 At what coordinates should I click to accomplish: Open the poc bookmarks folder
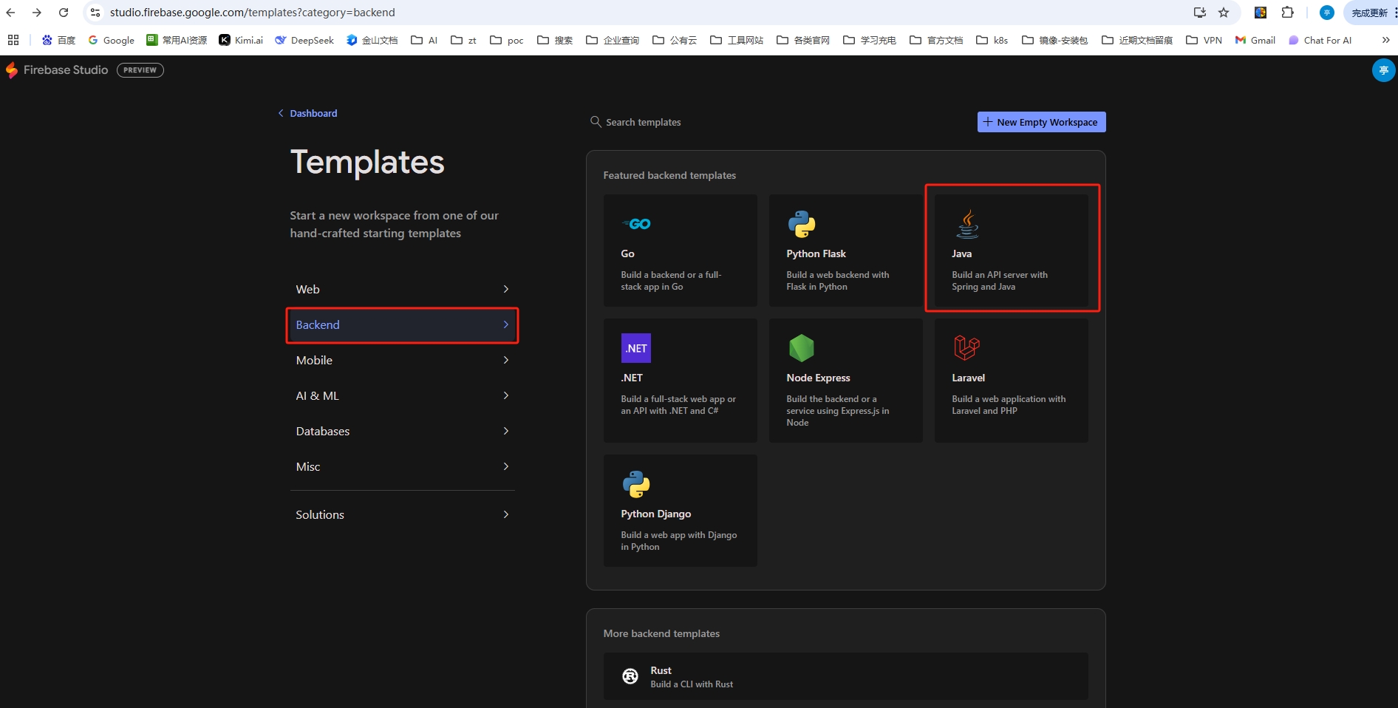point(507,40)
